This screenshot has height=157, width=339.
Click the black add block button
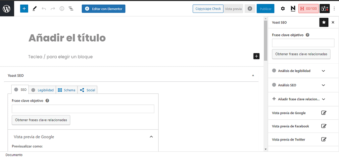tap(257, 56)
